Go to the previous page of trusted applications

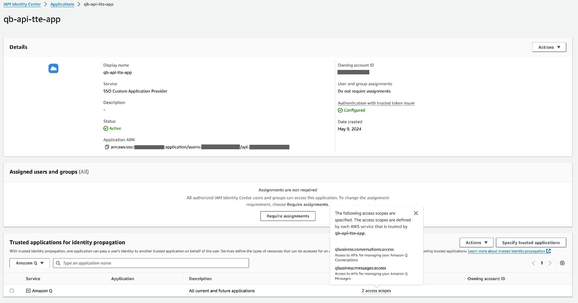click(533, 263)
